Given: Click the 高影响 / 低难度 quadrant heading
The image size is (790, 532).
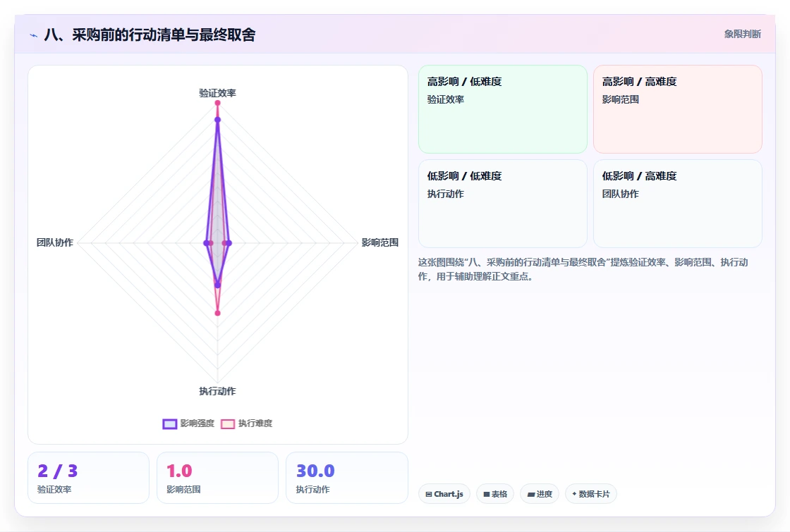Looking at the screenshot, I should coord(465,82).
